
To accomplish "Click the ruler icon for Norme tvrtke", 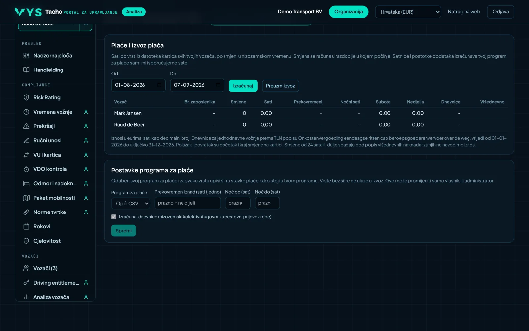I will pos(26,212).
